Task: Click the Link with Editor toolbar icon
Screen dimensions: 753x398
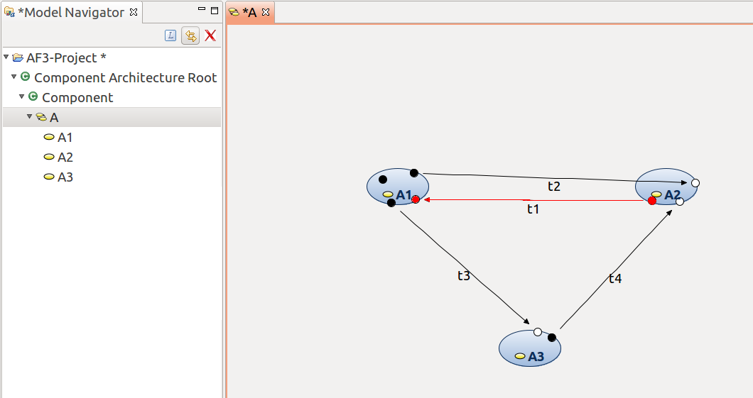Action: [x=190, y=35]
